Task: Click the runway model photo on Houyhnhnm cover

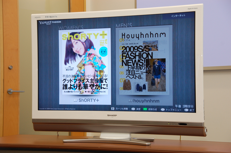Action: click(157, 75)
